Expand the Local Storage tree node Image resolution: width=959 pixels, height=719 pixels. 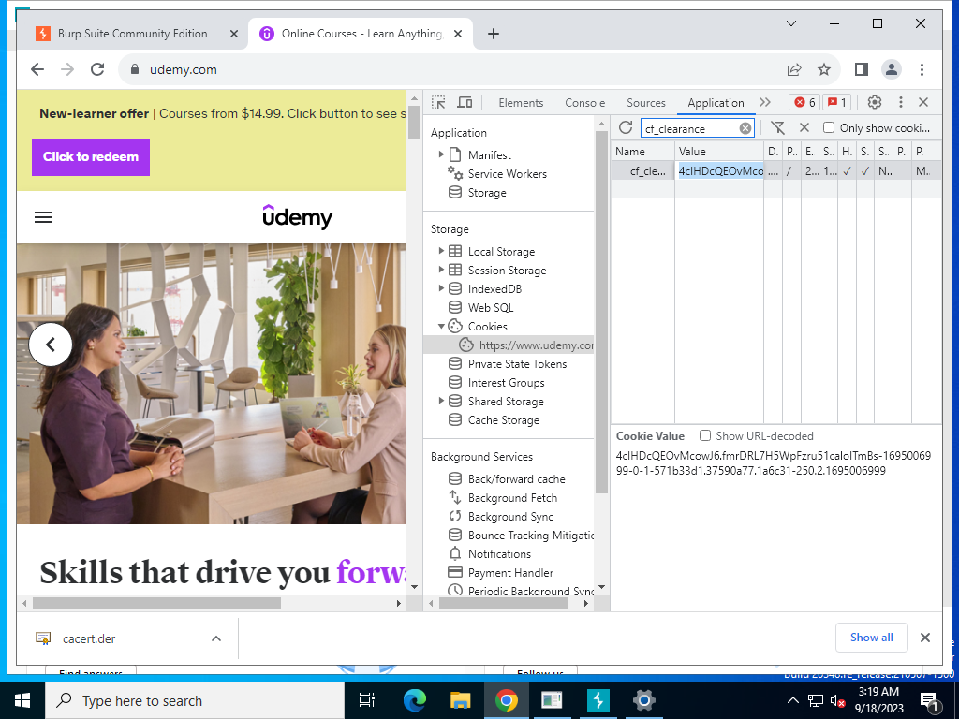[441, 251]
